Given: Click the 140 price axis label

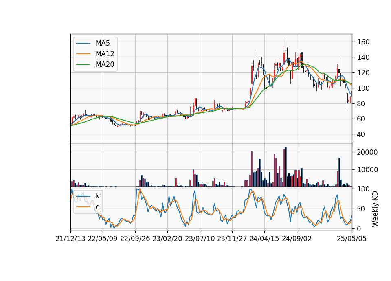Looking at the screenshot, I should [x=363, y=57].
